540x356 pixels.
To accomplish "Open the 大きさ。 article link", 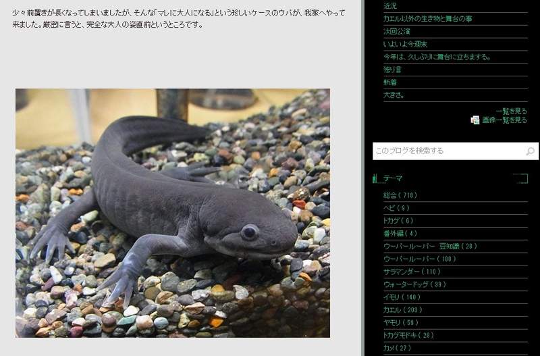I will point(394,95).
